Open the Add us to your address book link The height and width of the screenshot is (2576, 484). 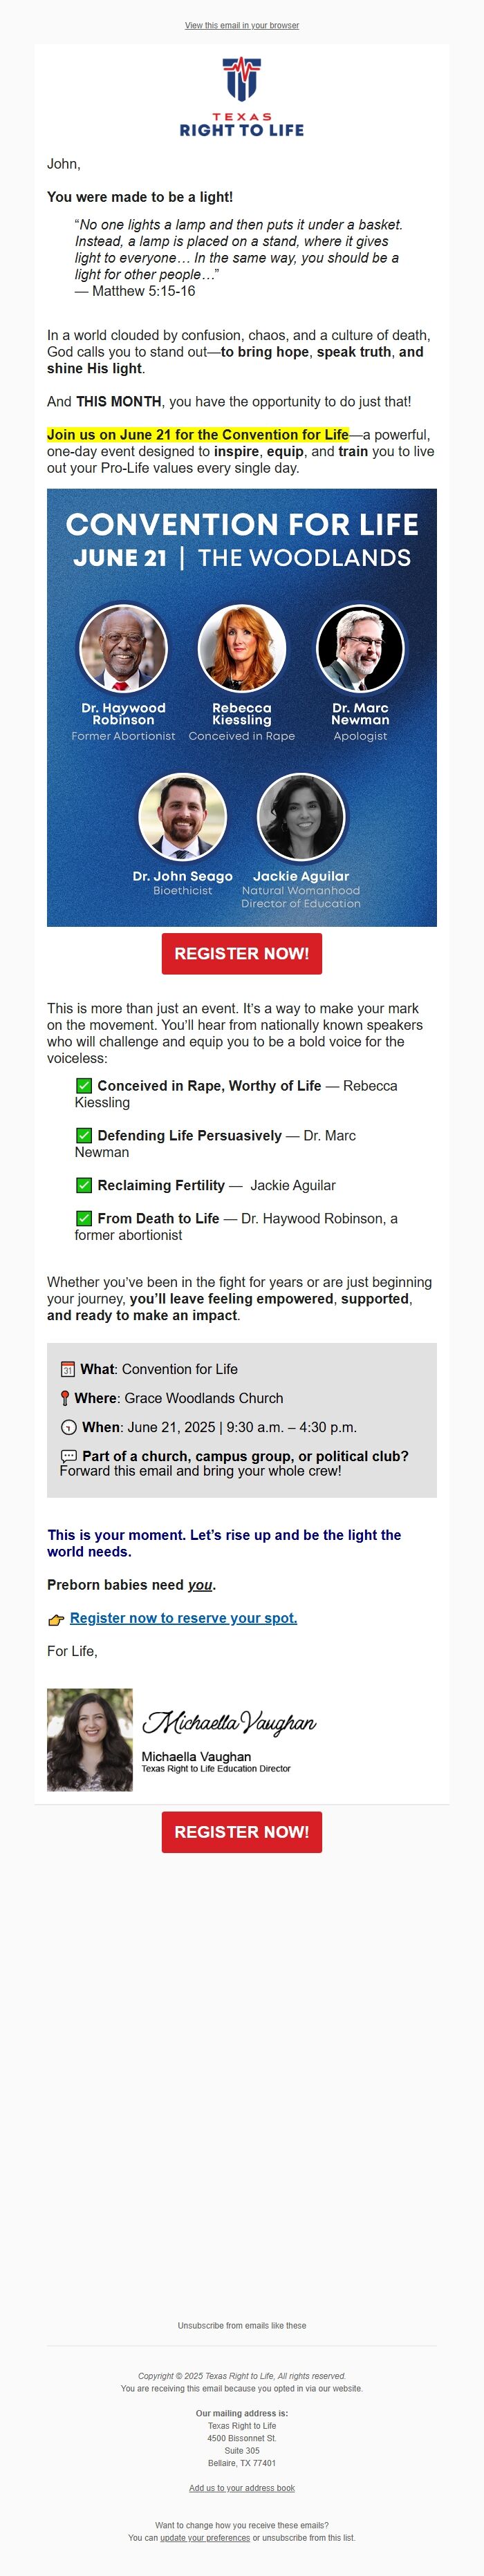(242, 2487)
